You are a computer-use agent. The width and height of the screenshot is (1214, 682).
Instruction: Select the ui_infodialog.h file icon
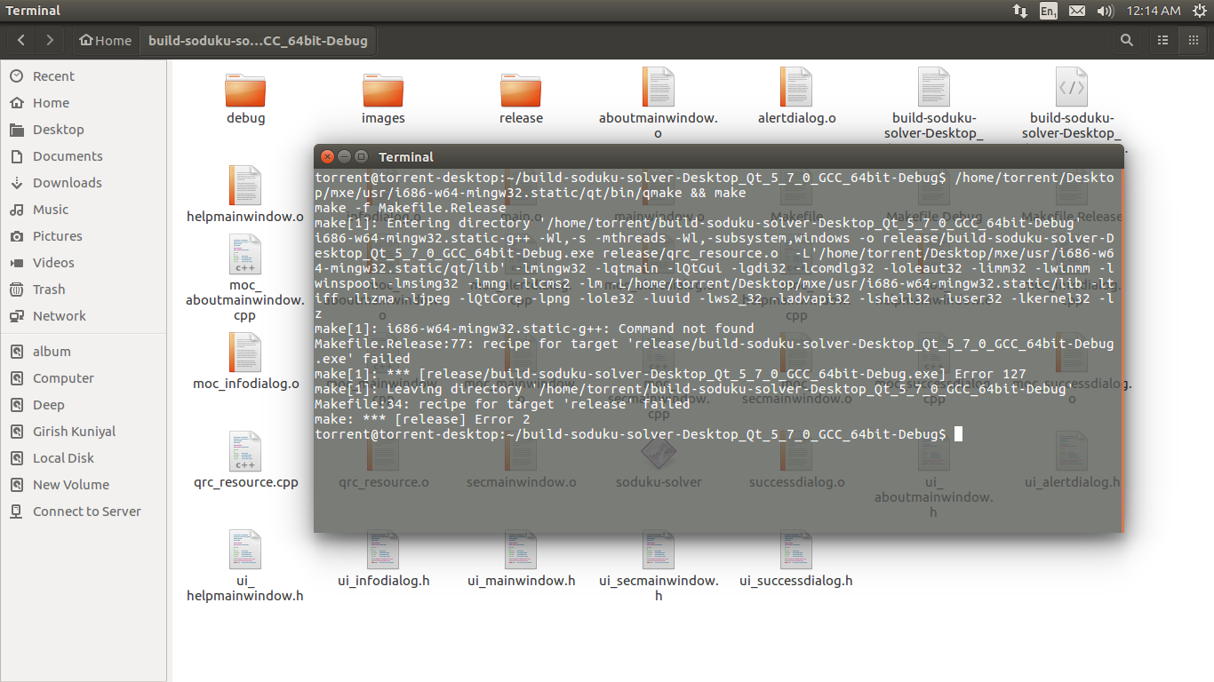383,550
